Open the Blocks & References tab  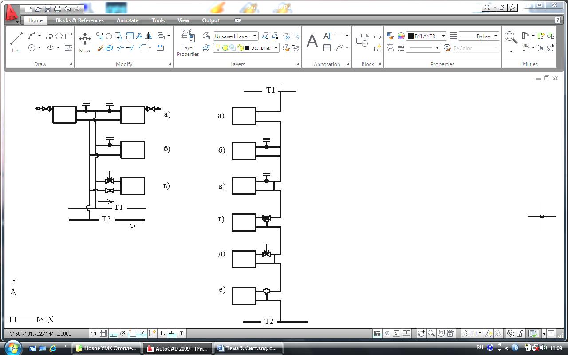pos(80,20)
